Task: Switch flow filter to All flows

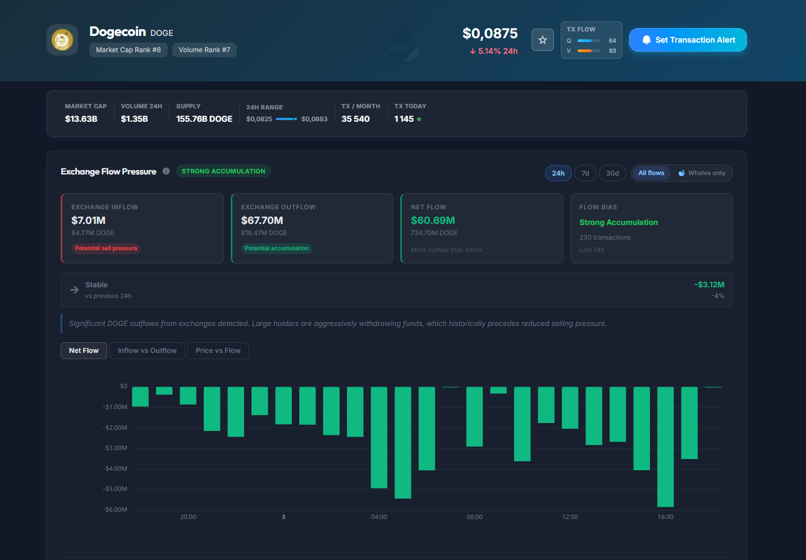Action: (651, 173)
